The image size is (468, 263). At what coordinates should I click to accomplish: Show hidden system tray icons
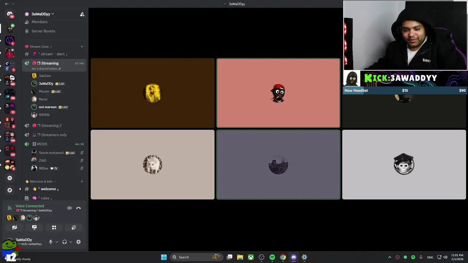389,257
